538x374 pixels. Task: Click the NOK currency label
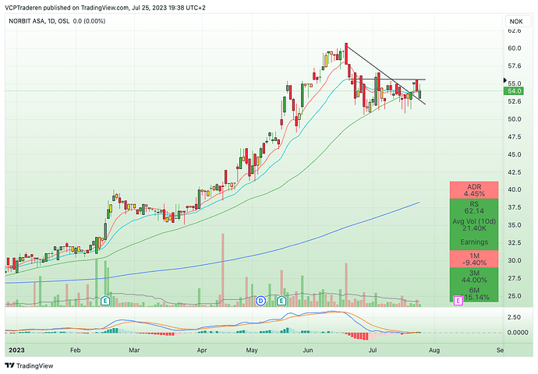coord(516,21)
